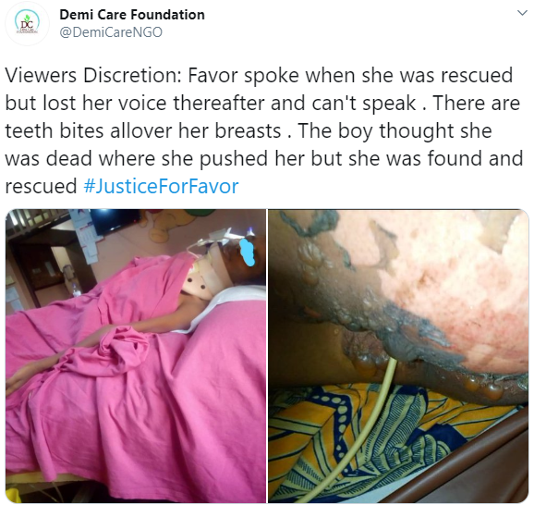
Task: Click the @DemiCareNGO handle
Action: click(111, 32)
